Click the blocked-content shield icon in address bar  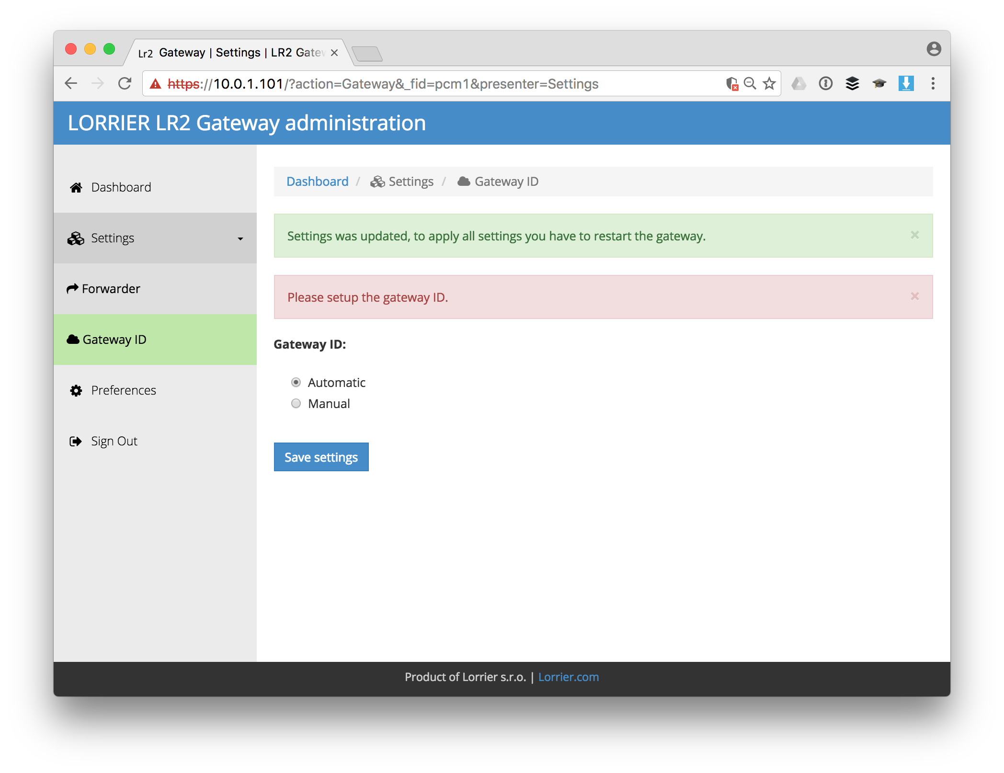[732, 84]
